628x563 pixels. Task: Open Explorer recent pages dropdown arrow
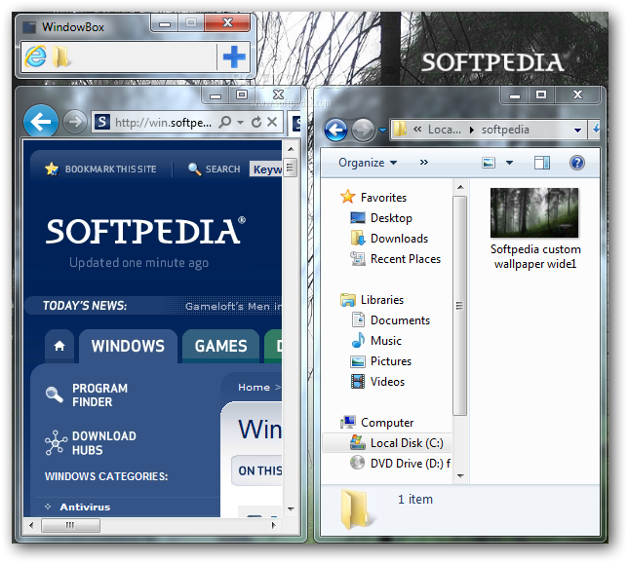coord(382,131)
